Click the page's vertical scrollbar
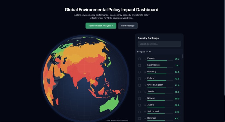The width and height of the screenshot is (225, 122). coord(224,47)
